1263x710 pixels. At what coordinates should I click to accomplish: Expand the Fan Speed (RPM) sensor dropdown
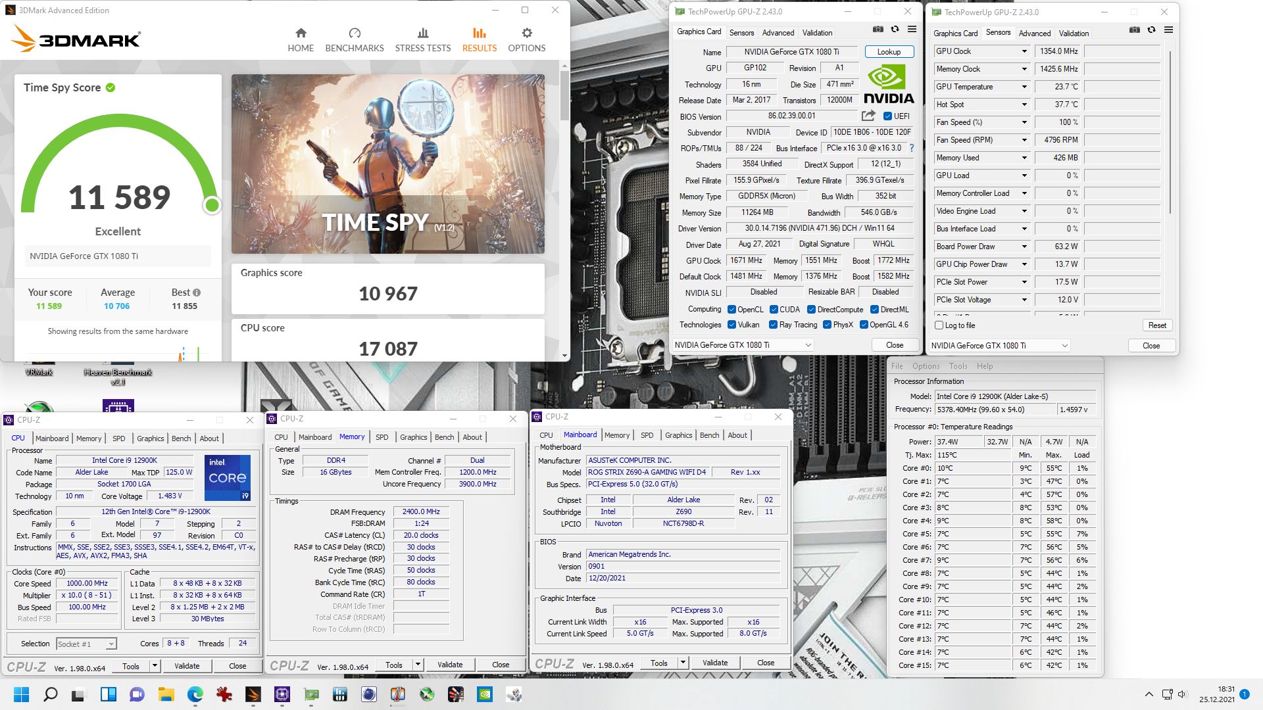click(1024, 140)
